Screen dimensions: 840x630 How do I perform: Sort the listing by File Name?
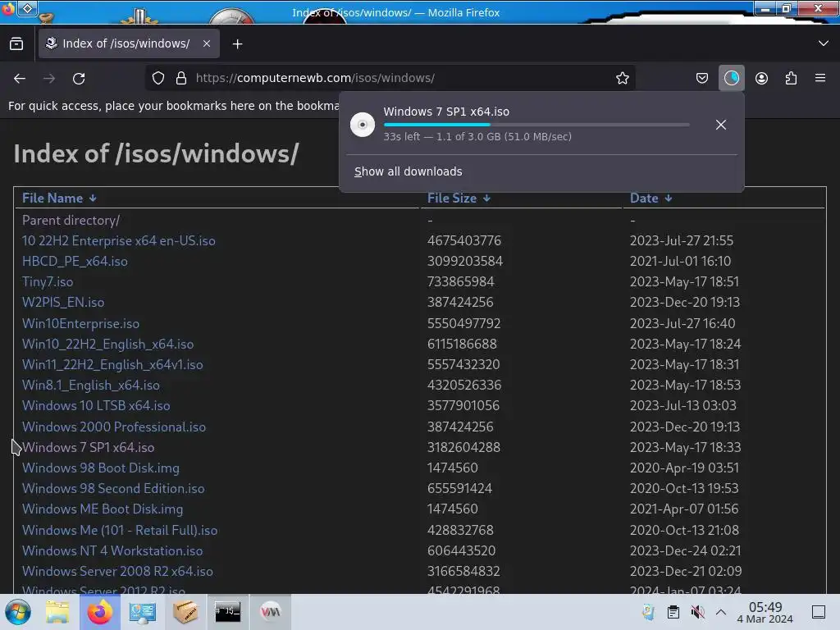click(x=59, y=199)
